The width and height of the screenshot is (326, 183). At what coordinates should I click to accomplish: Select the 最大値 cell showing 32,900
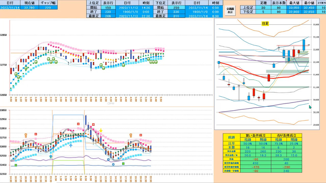(x=294, y=12)
